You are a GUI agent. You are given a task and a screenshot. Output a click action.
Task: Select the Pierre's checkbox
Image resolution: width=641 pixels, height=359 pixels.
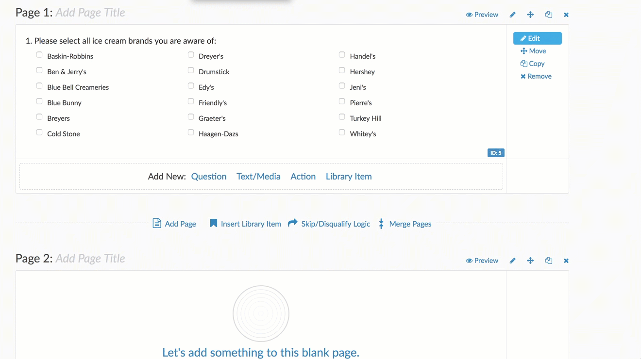[342, 101]
